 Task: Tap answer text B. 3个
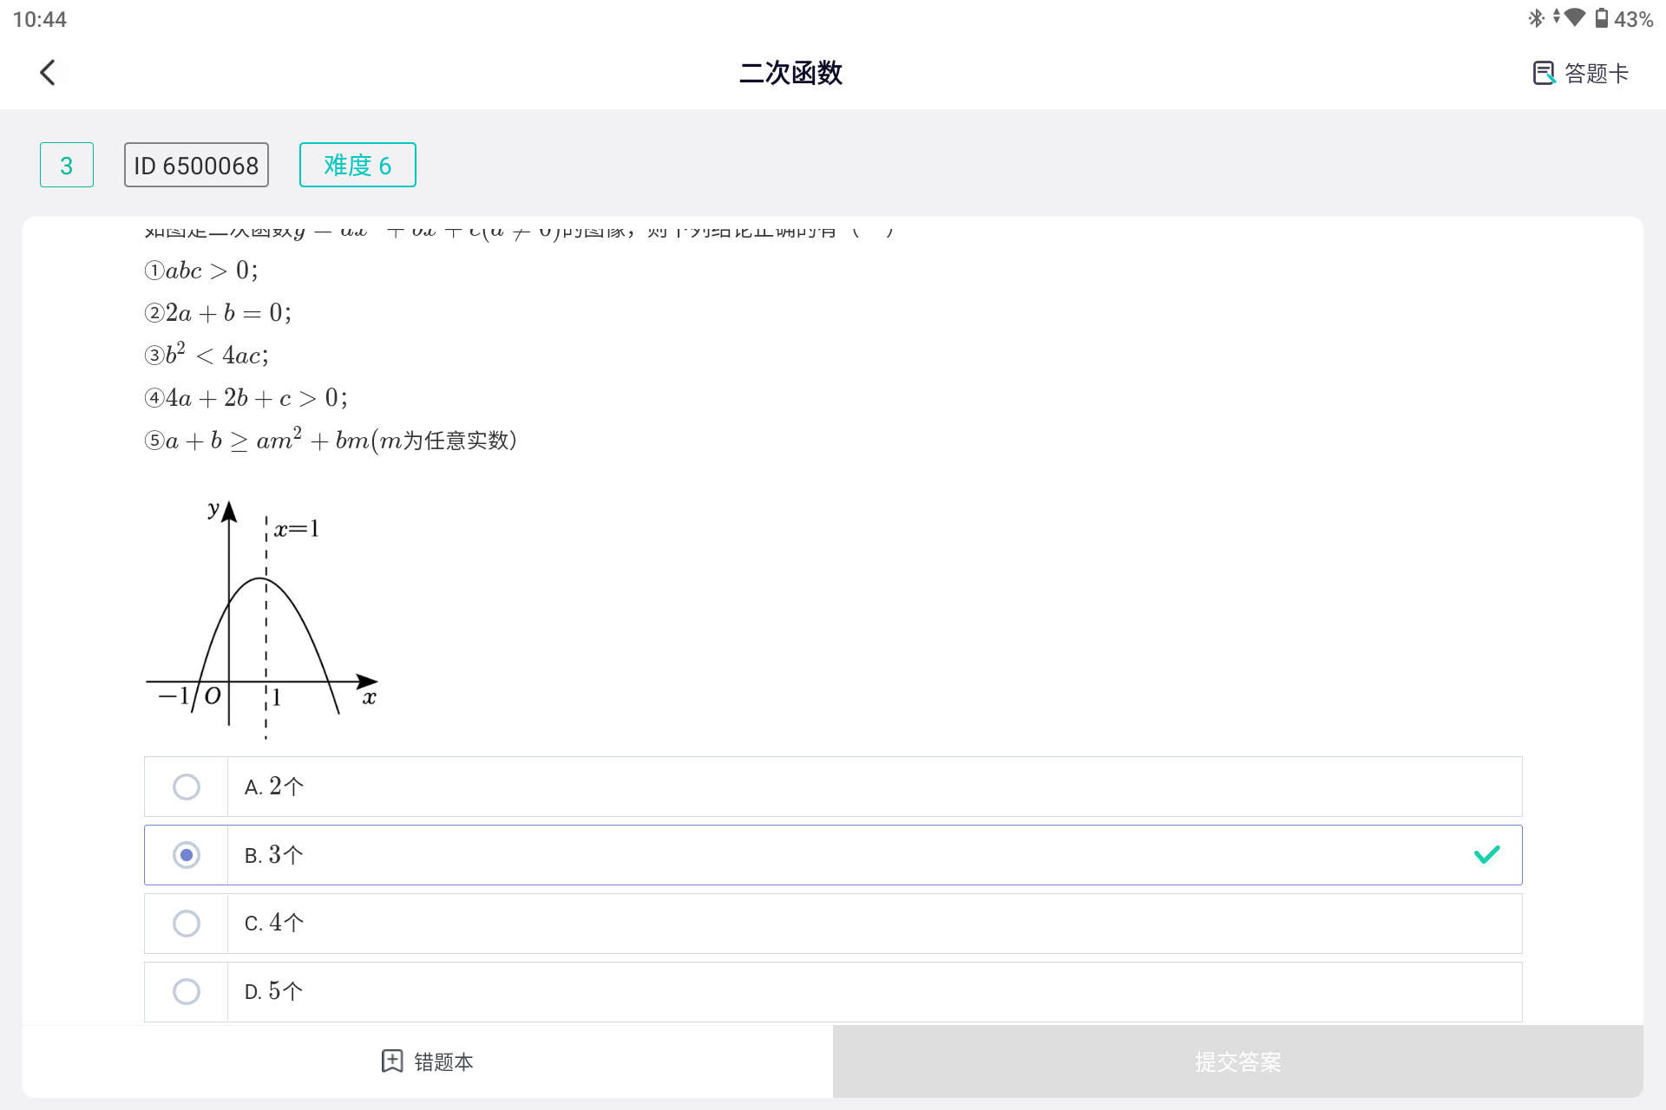pos(273,855)
